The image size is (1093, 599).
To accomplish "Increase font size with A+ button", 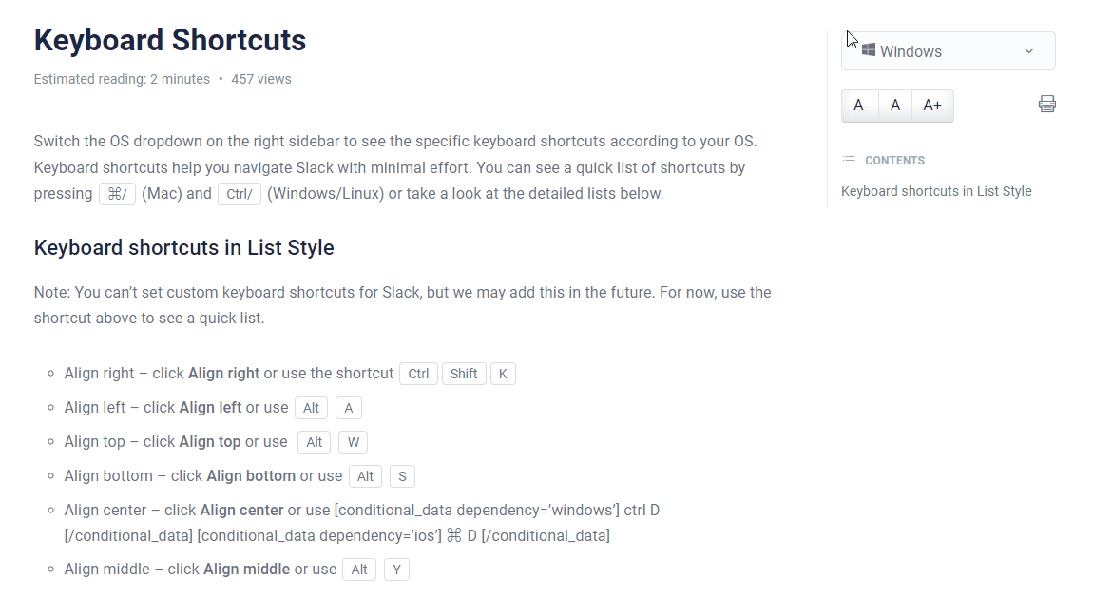I will (931, 105).
